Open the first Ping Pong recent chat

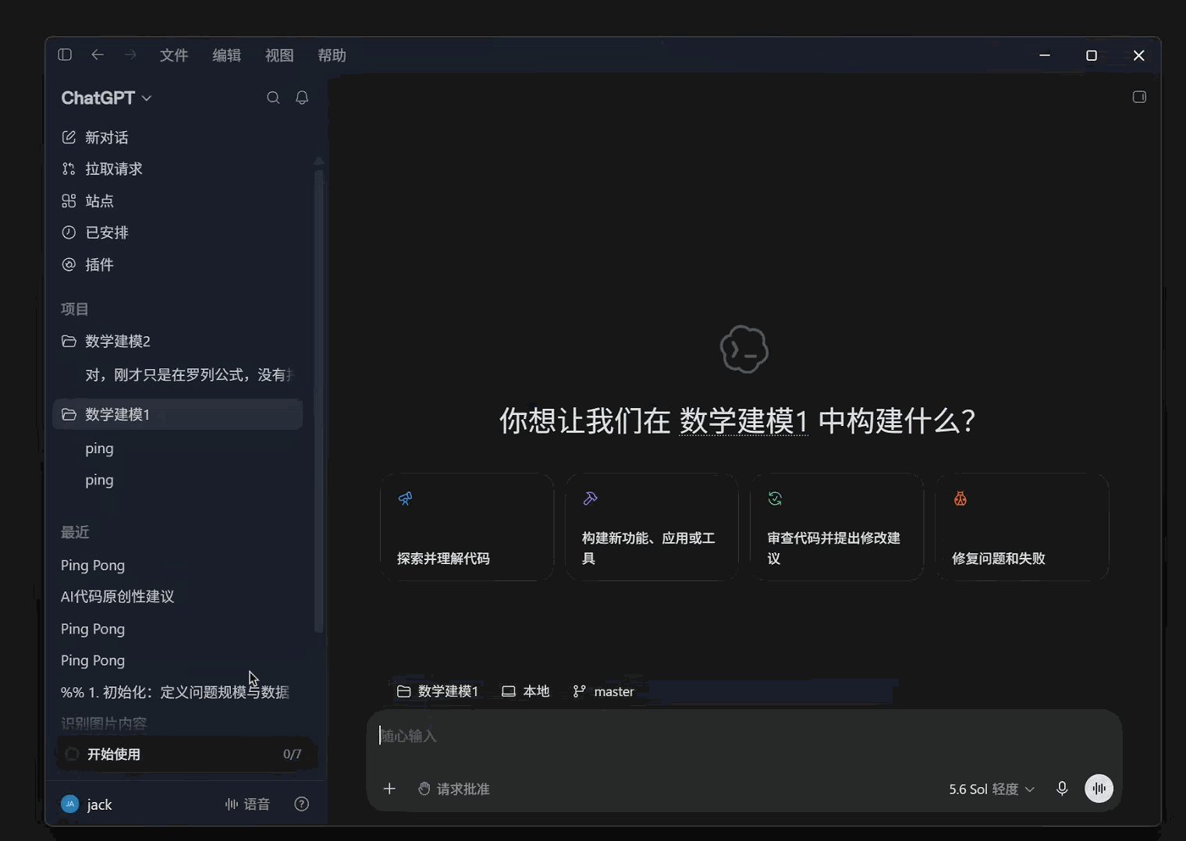point(178,565)
